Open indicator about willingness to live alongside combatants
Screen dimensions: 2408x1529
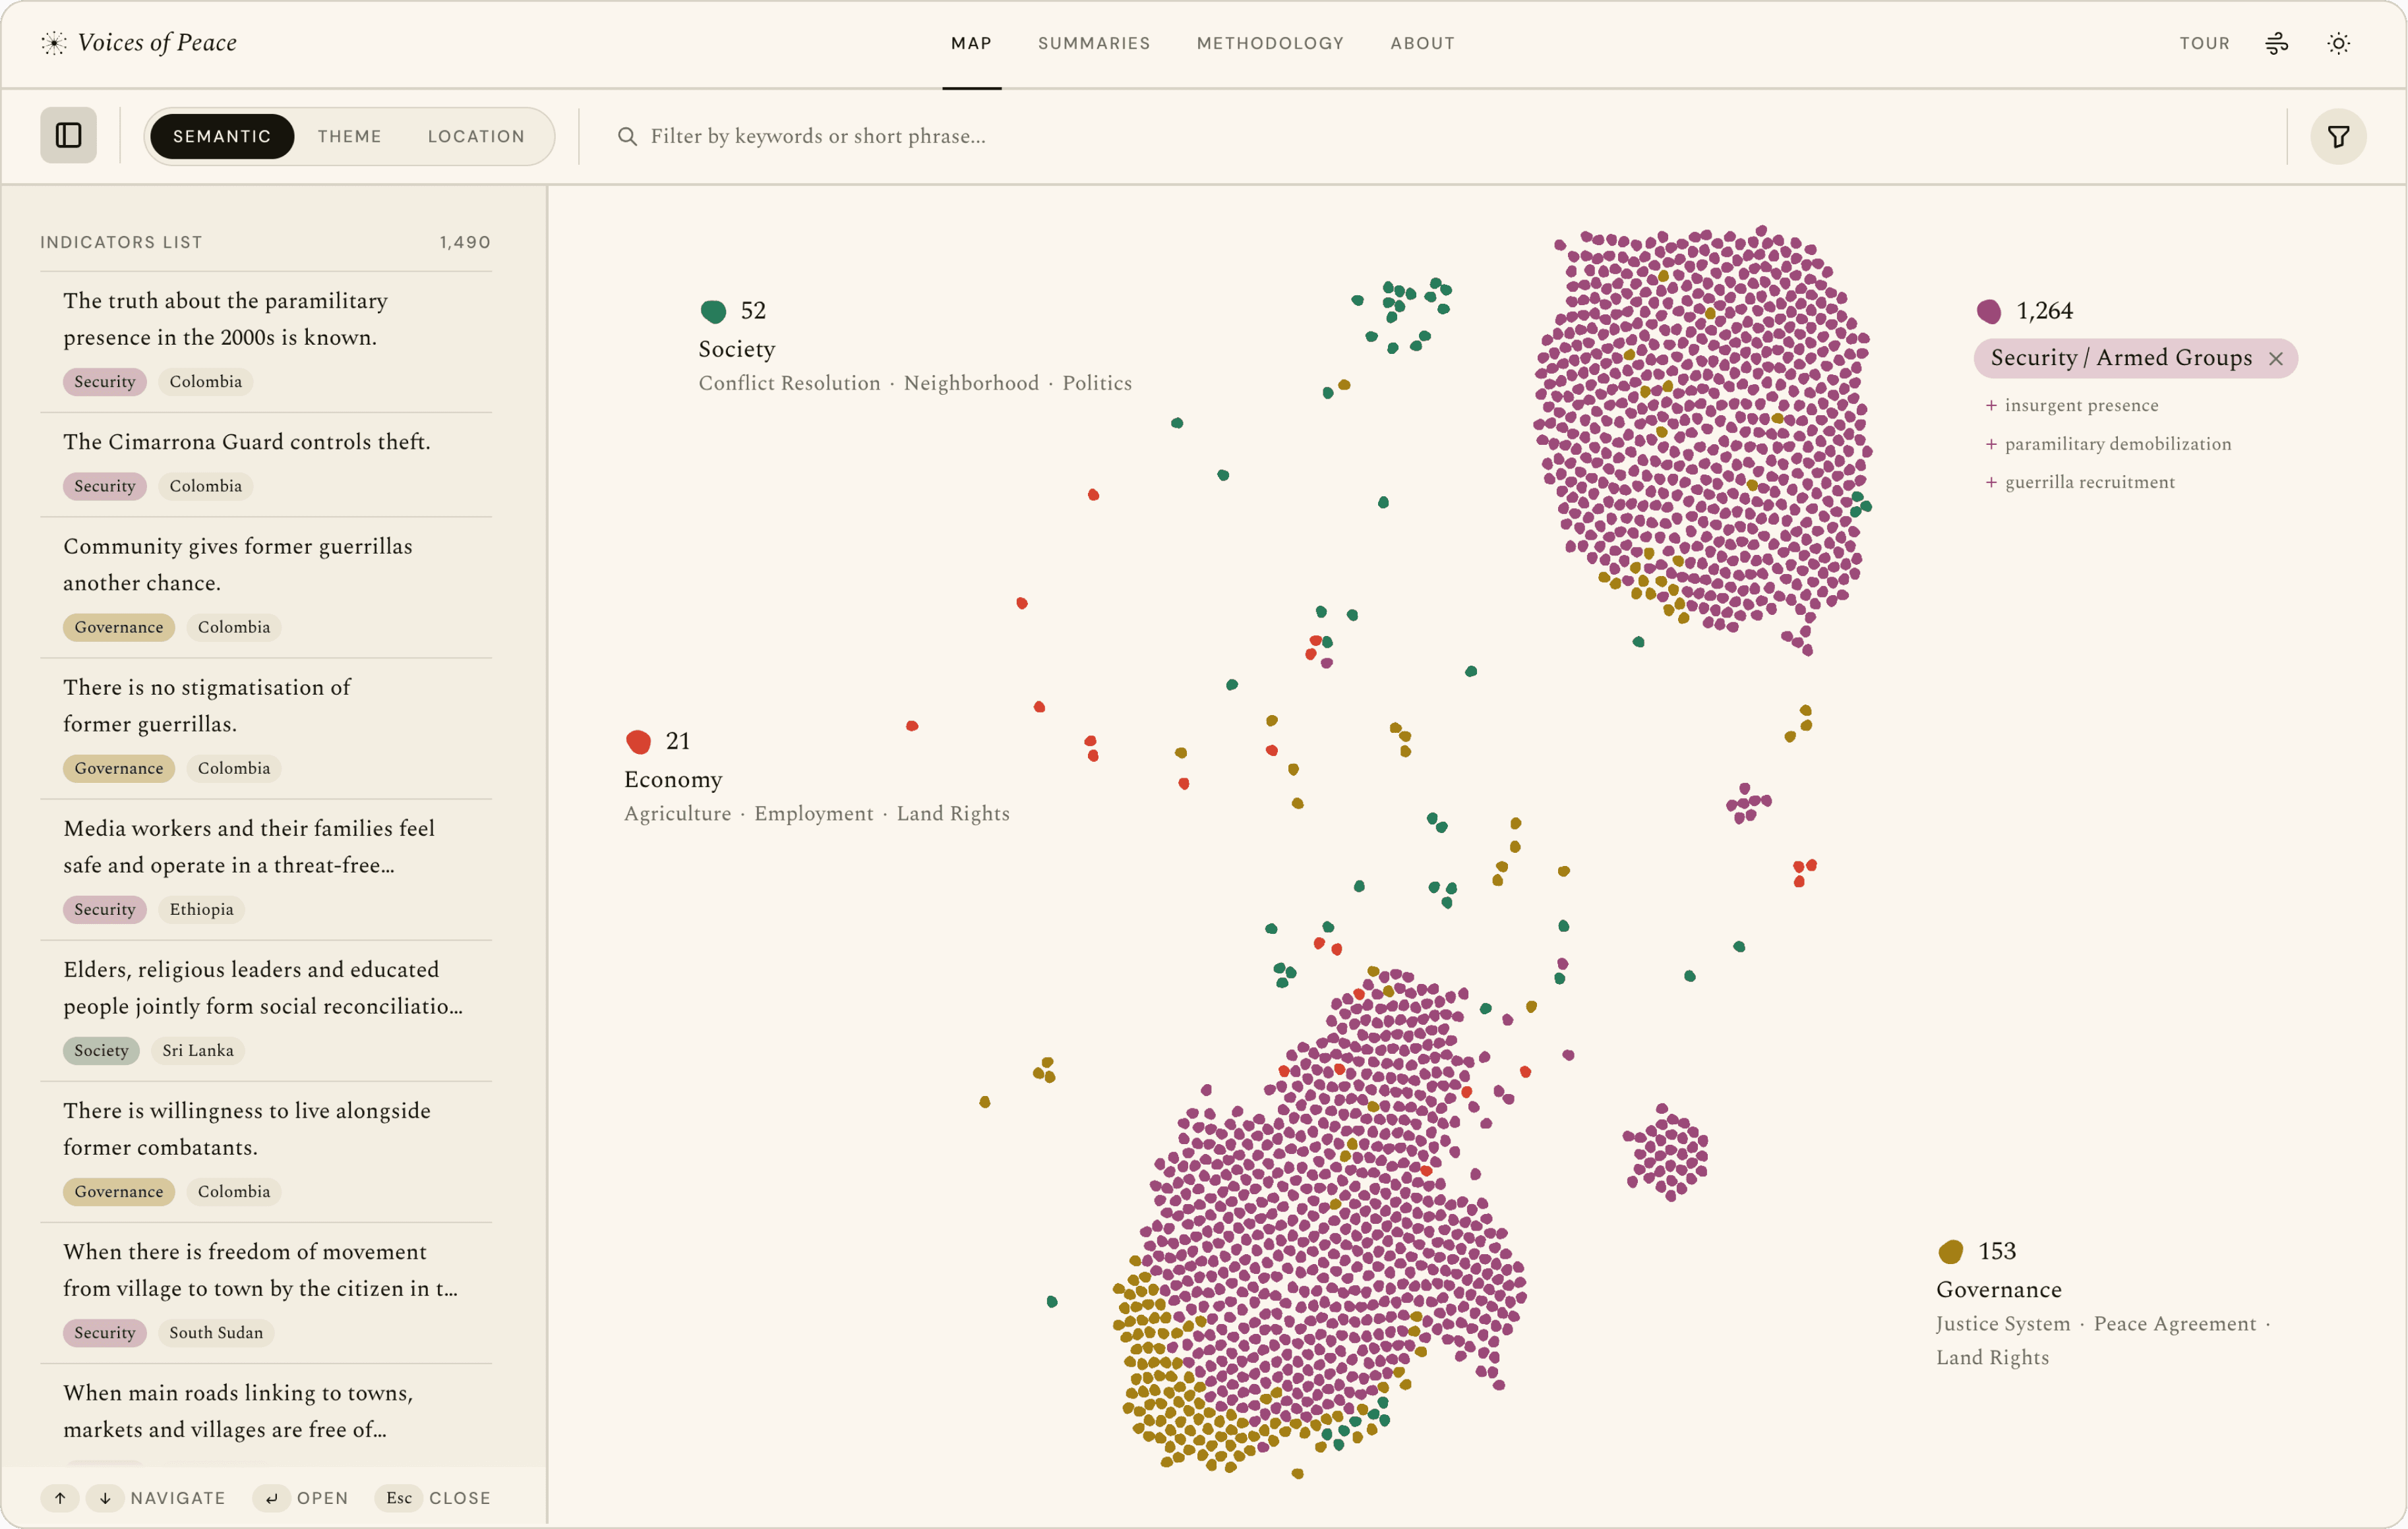[266, 1151]
